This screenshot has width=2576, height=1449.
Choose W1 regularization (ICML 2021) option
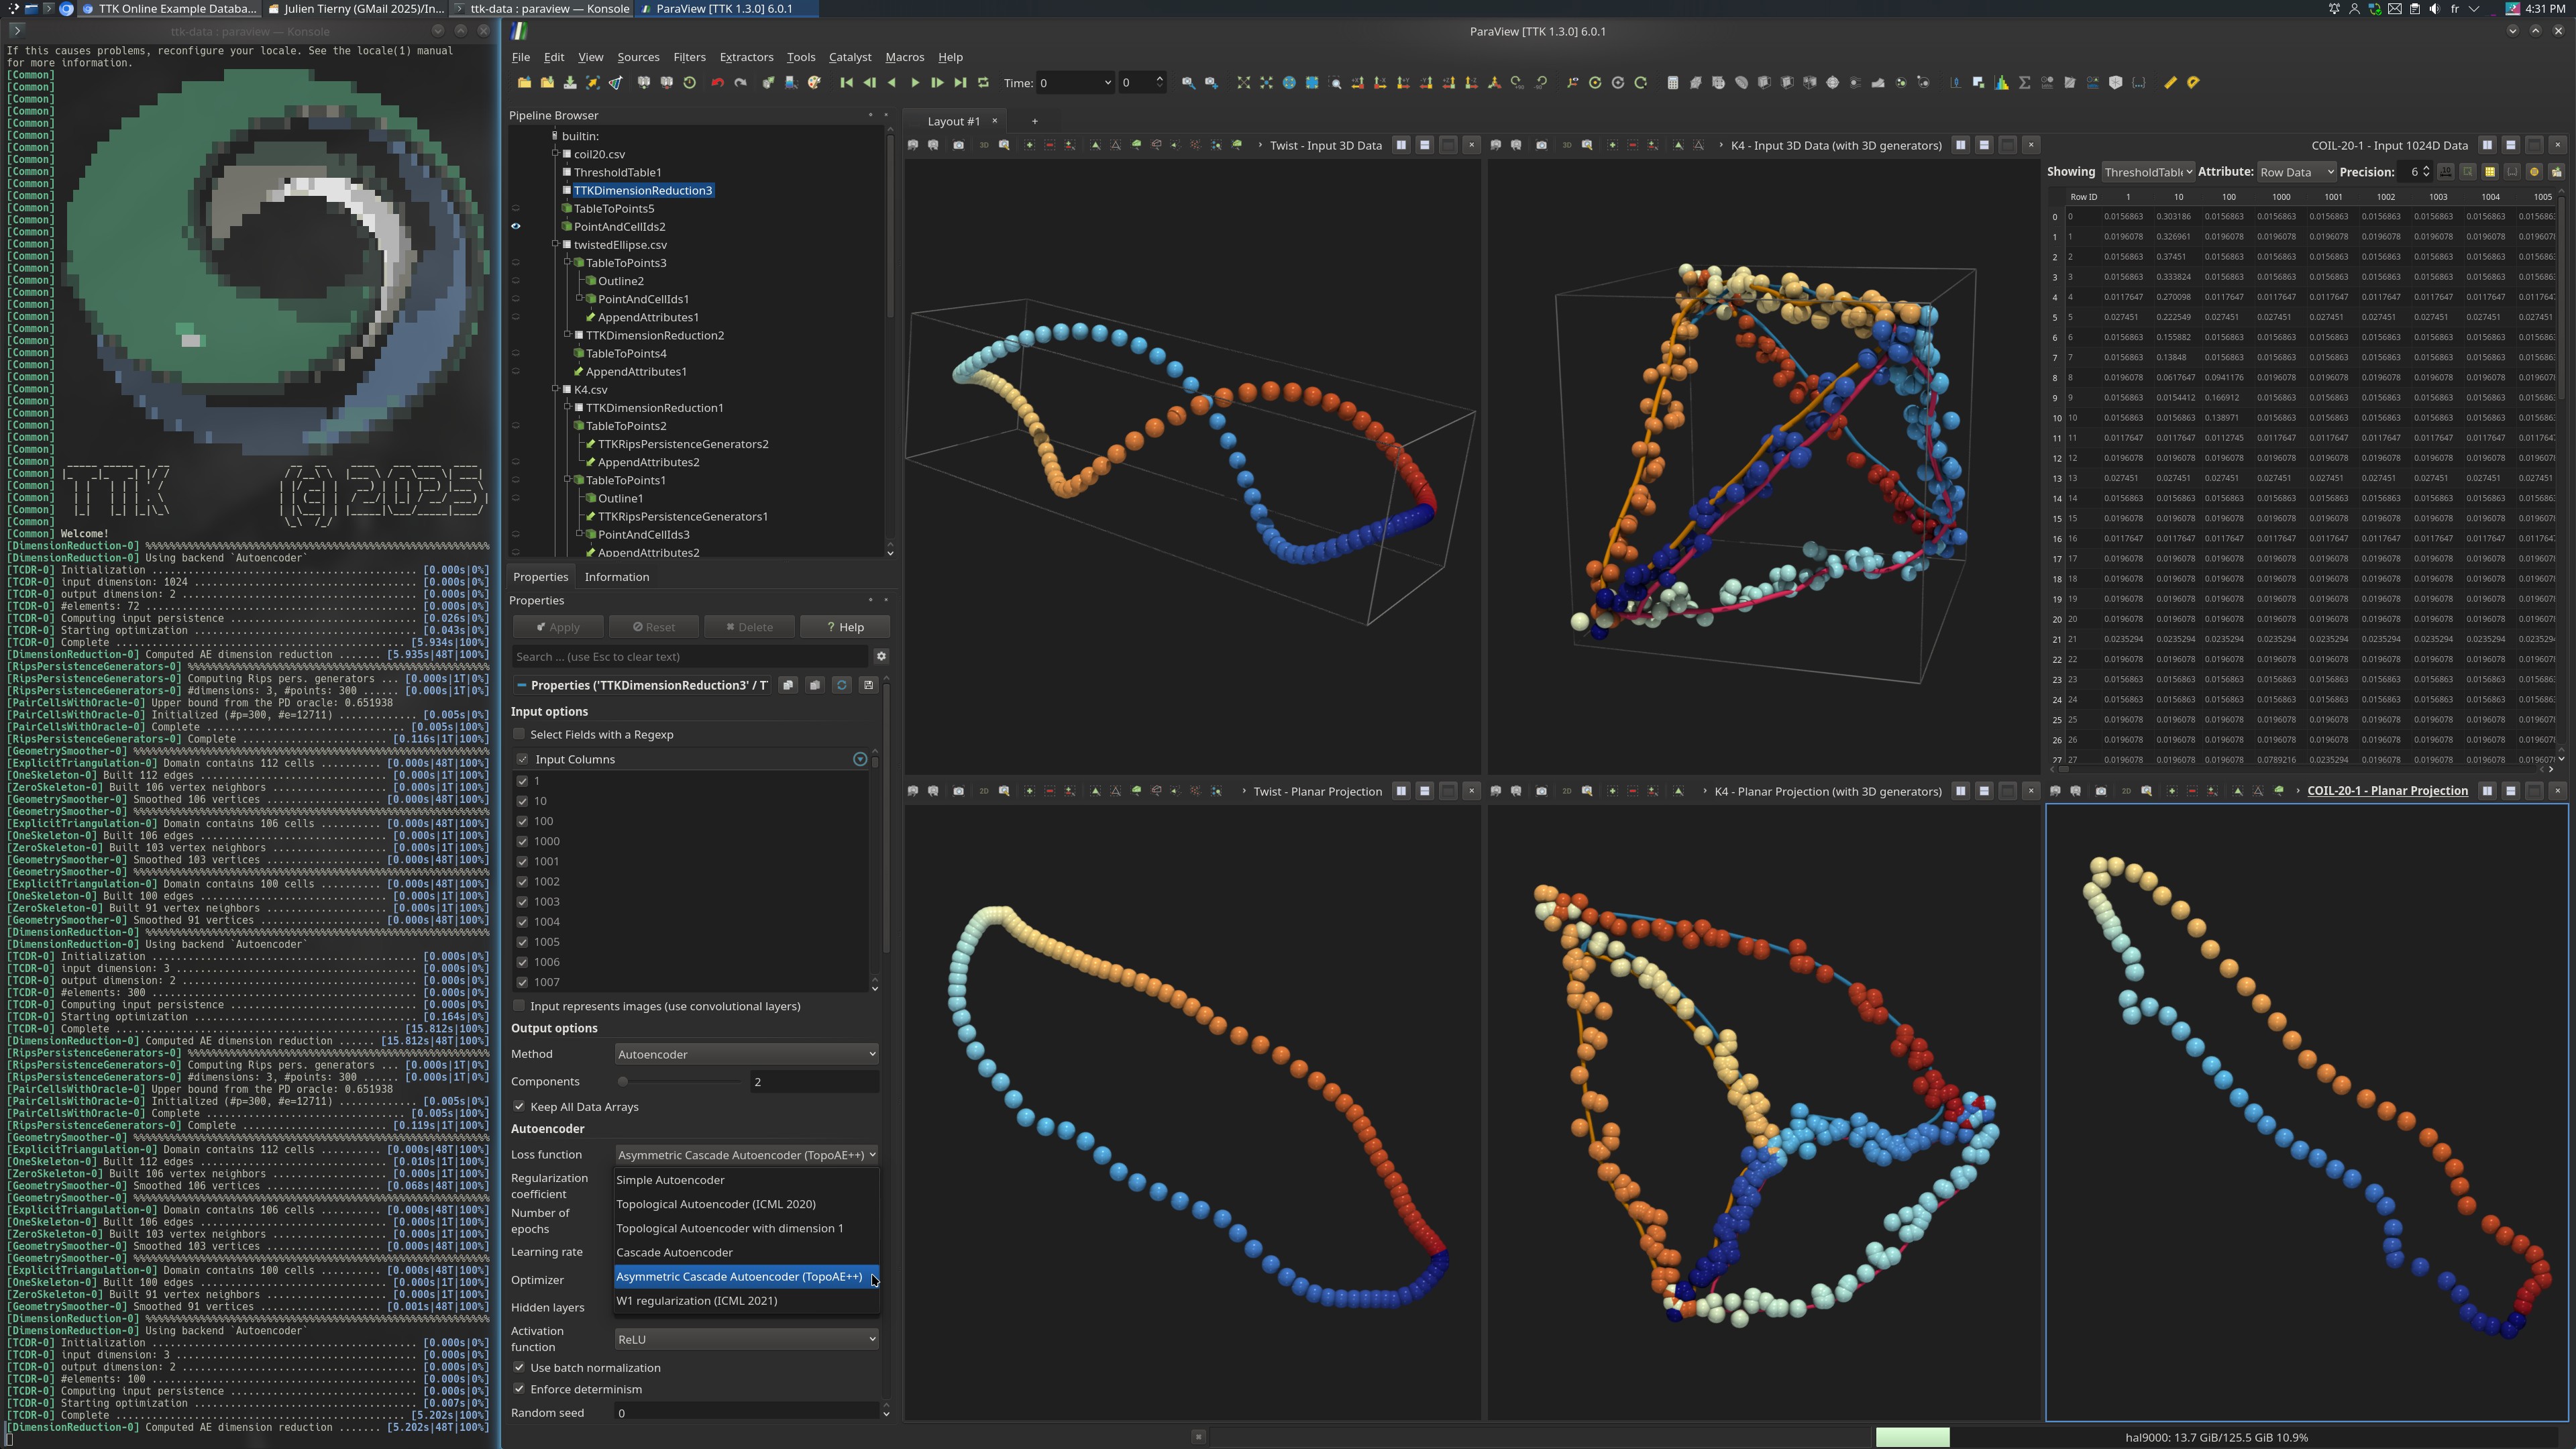(x=696, y=1301)
